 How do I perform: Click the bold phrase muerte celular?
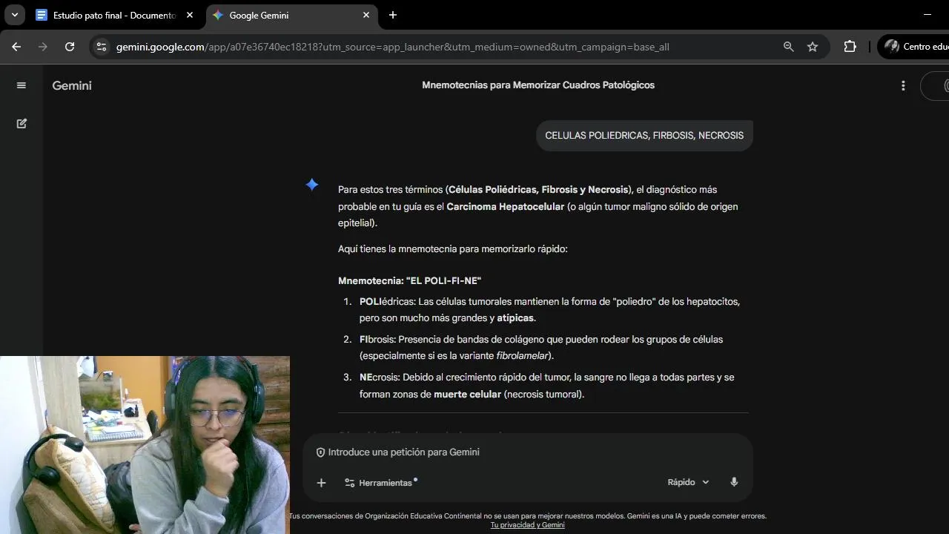click(x=467, y=394)
